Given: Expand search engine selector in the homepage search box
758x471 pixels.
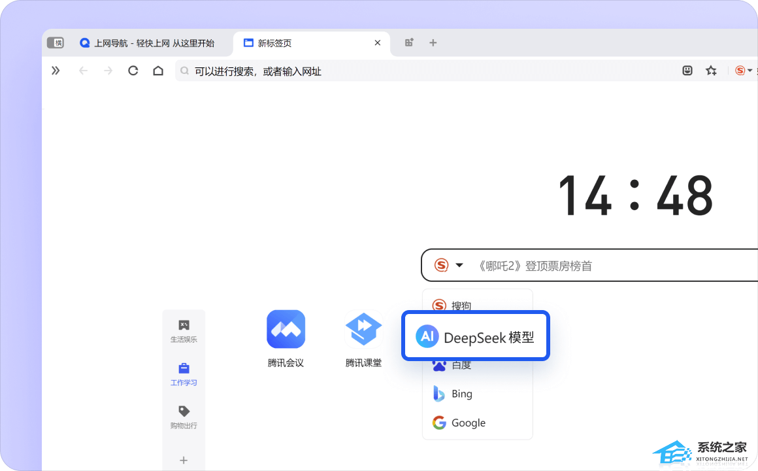Looking at the screenshot, I should [x=449, y=265].
